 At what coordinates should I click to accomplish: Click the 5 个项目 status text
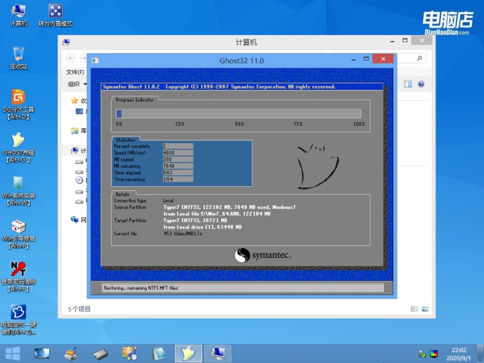[x=79, y=309]
